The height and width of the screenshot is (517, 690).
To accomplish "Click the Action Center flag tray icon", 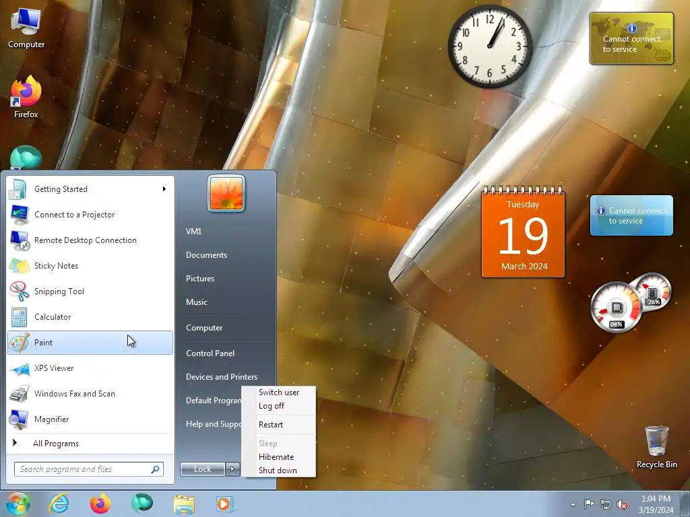I will click(x=589, y=504).
